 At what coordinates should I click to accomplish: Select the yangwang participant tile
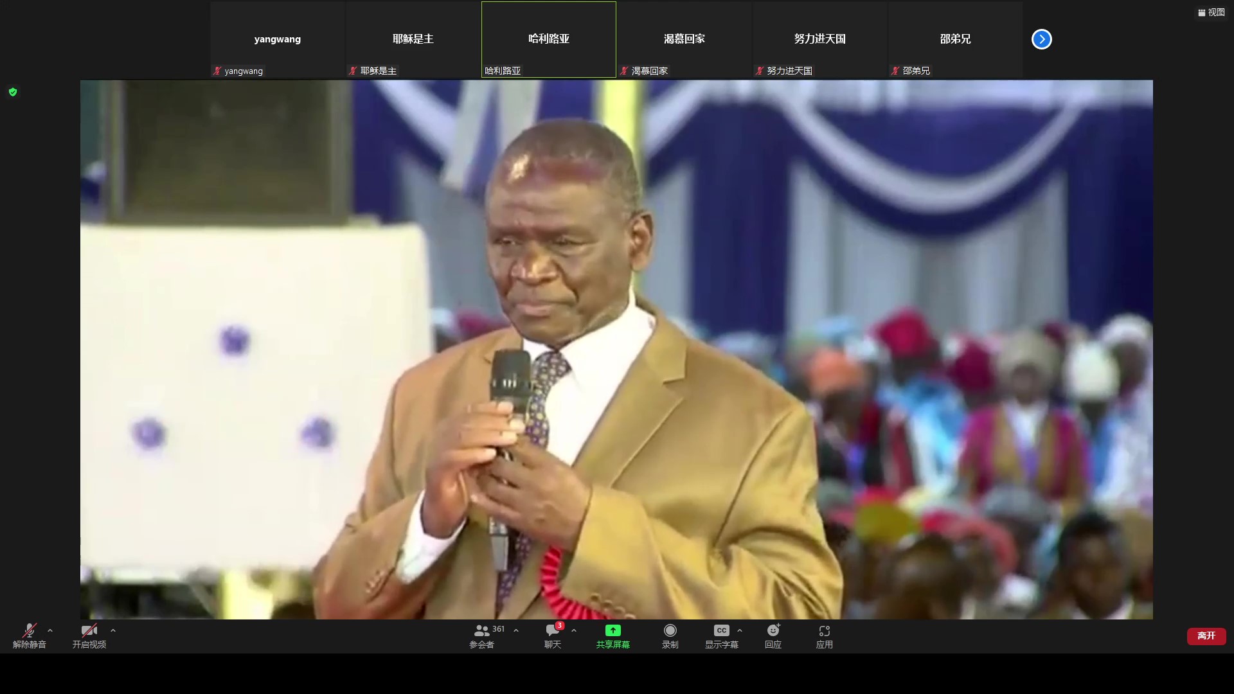tap(277, 39)
